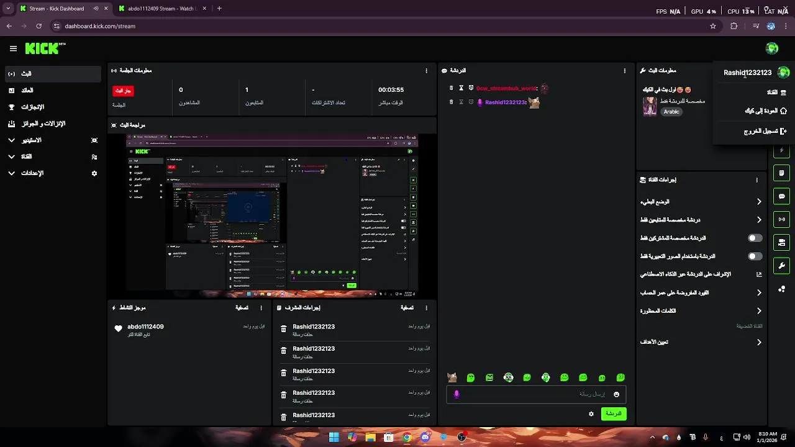Click the host channel icon in right rail
Screen dimensions: 795x447
(x=781, y=242)
